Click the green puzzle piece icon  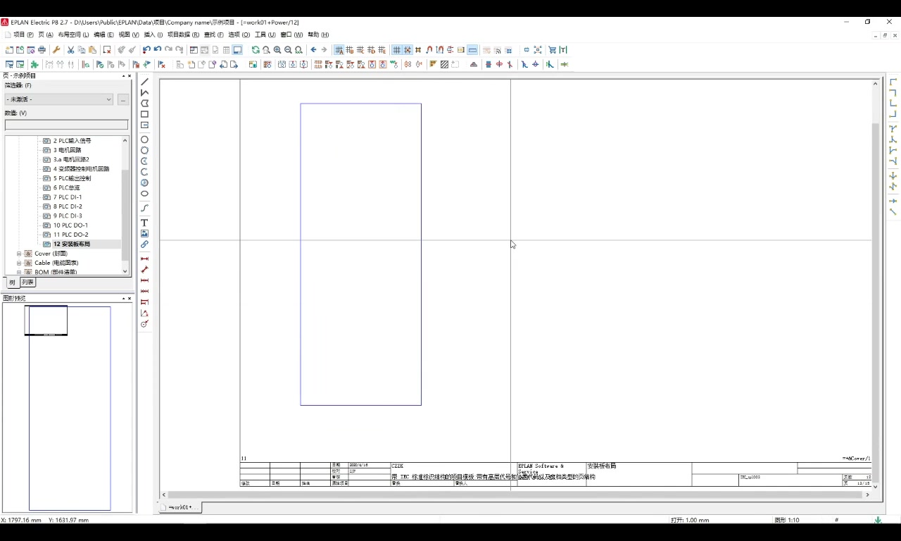tap(34, 64)
